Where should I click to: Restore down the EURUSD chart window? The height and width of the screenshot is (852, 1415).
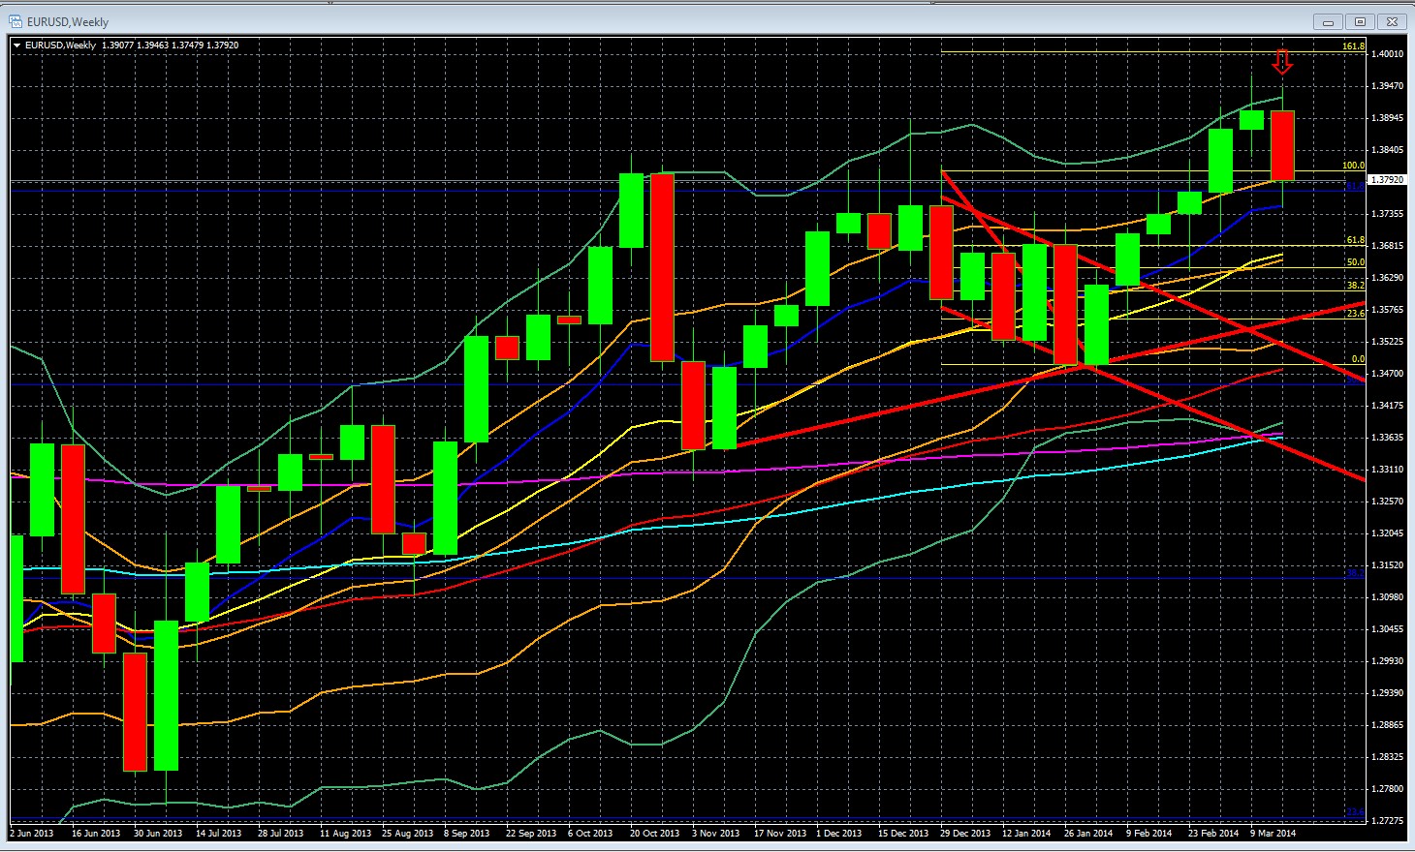coord(1360,22)
